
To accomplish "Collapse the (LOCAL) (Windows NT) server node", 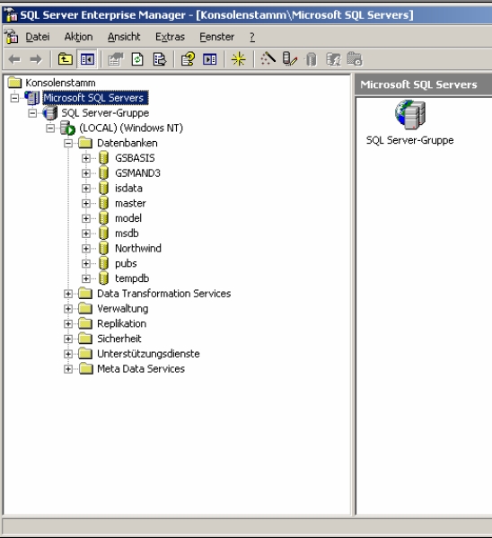I will [x=50, y=128].
